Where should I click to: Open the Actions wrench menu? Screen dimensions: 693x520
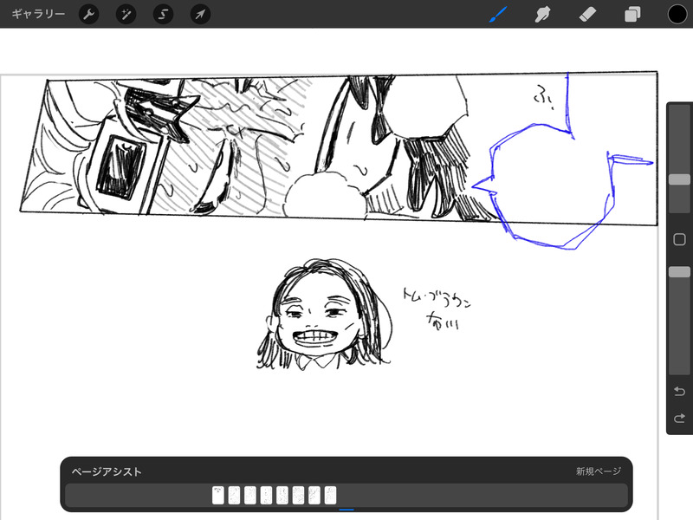(89, 14)
